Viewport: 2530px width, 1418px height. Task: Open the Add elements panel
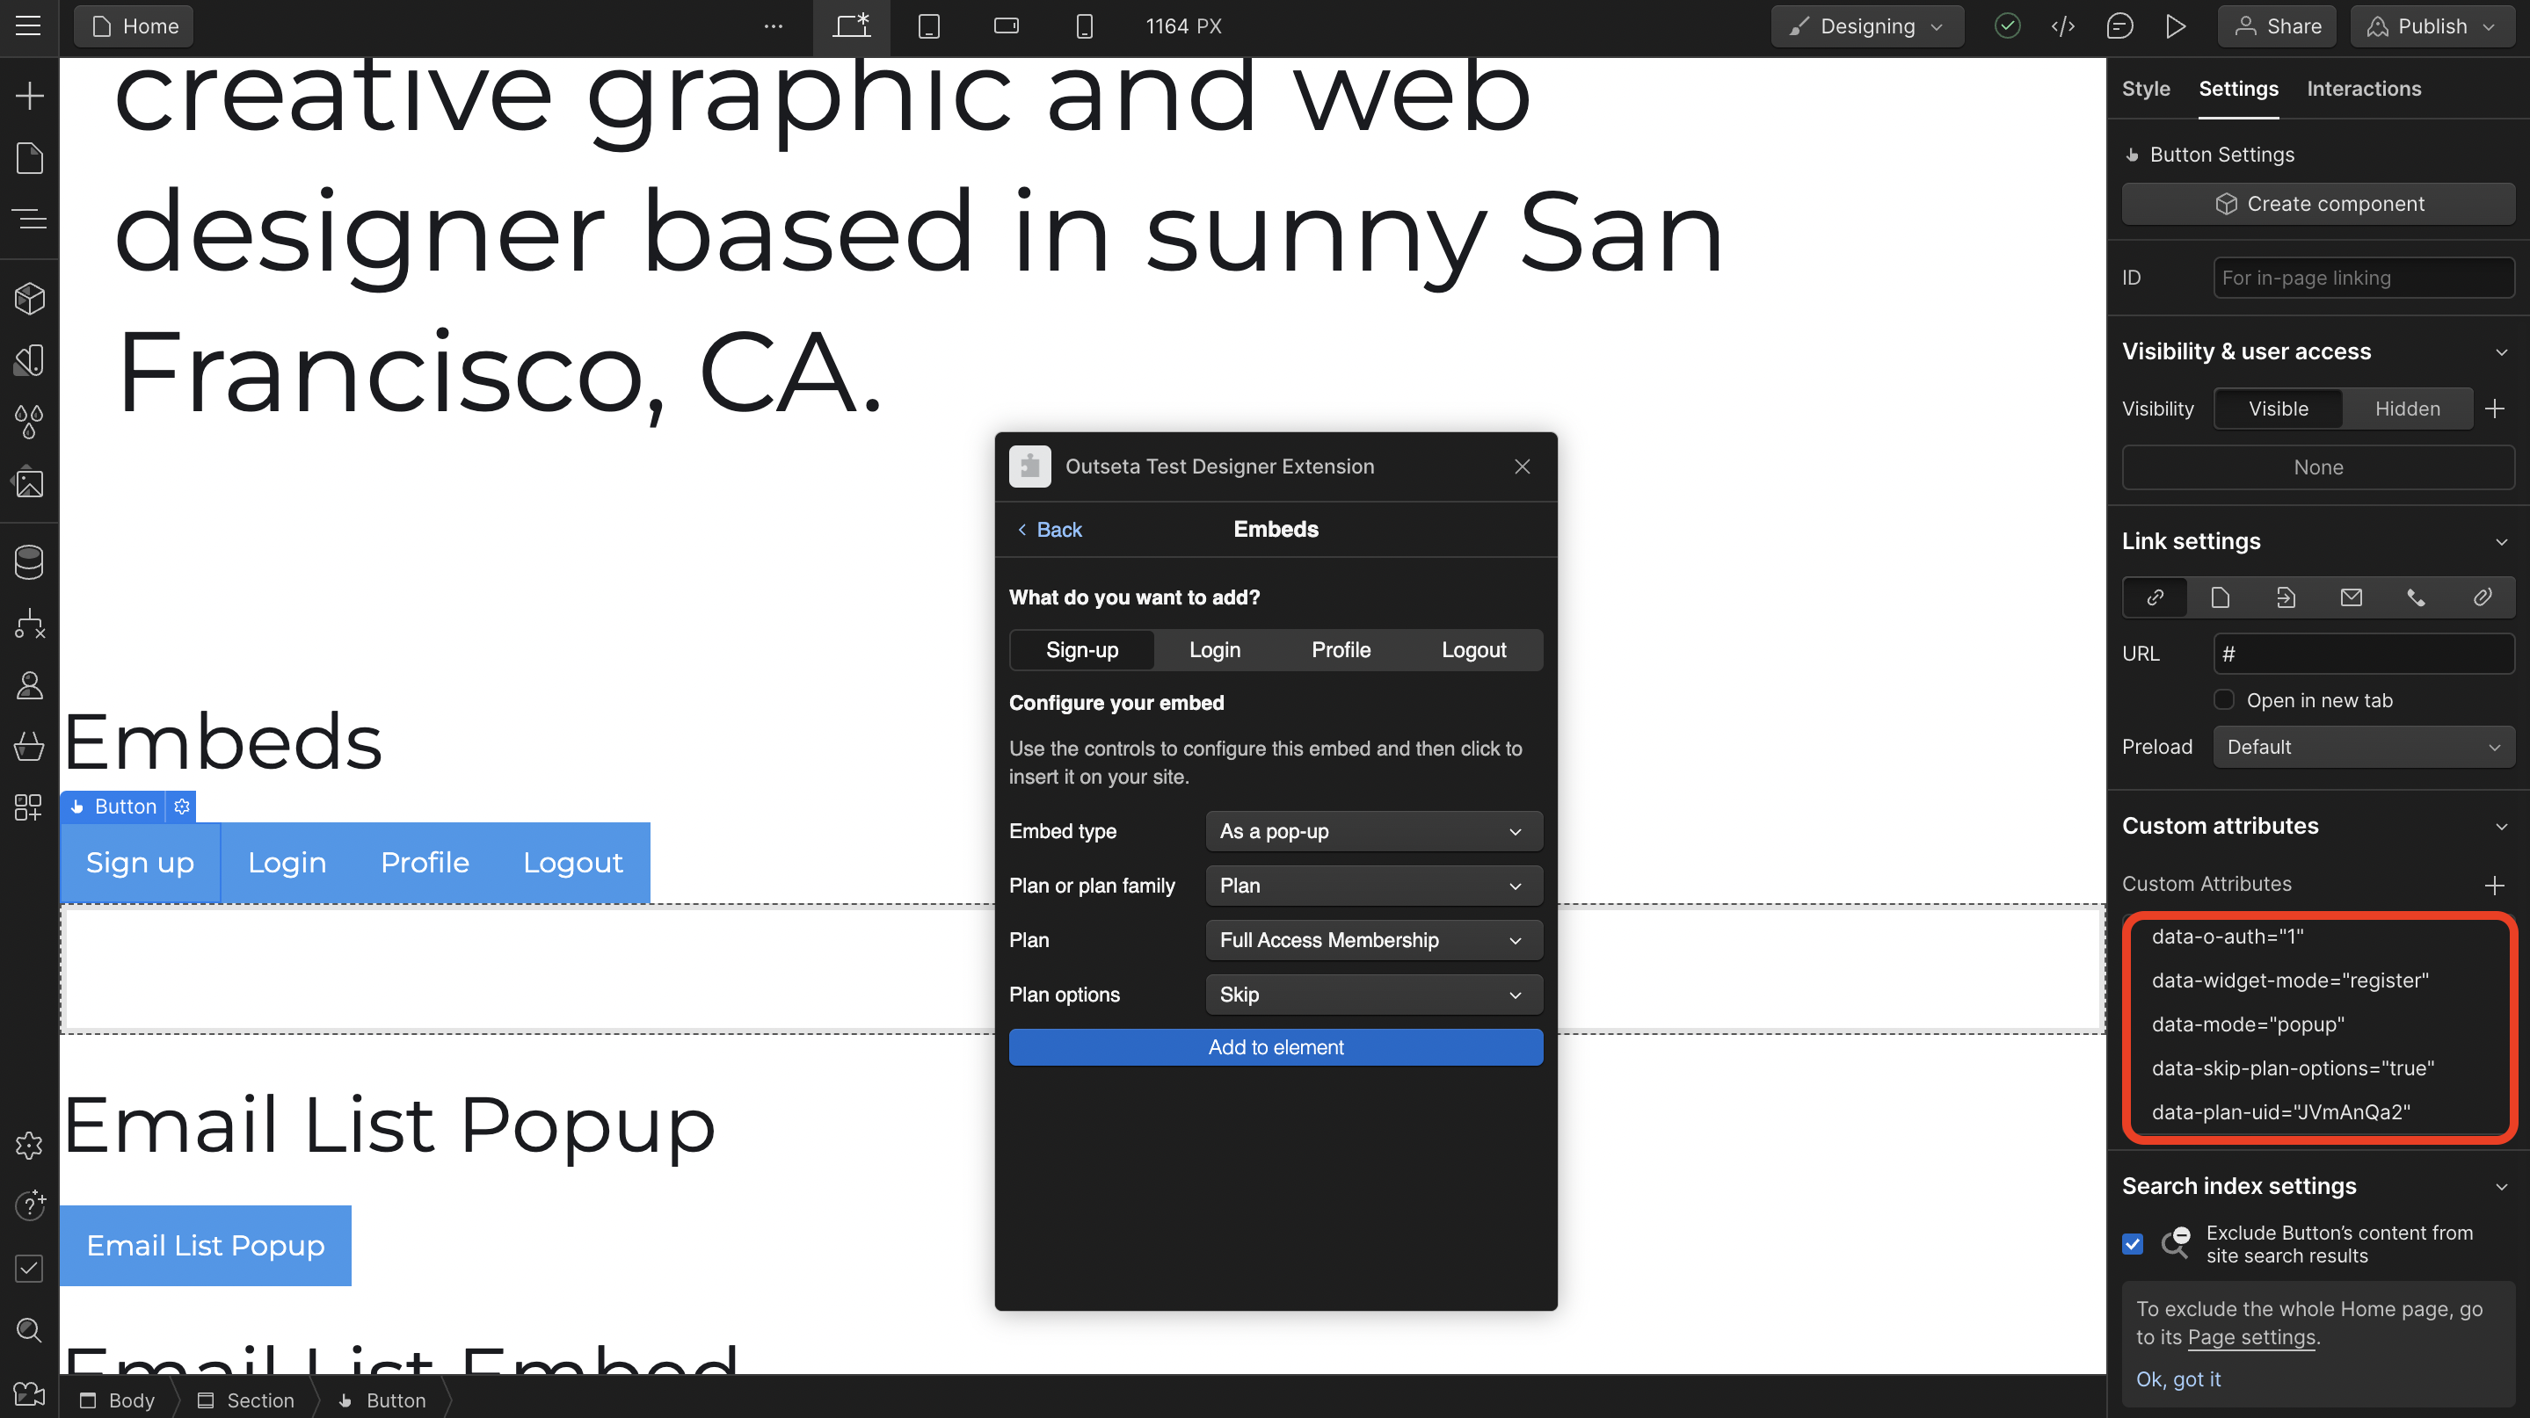click(x=30, y=95)
